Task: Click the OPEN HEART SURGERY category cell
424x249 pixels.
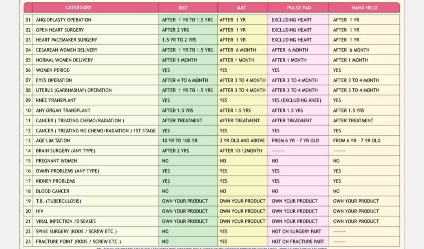Action: (60, 30)
